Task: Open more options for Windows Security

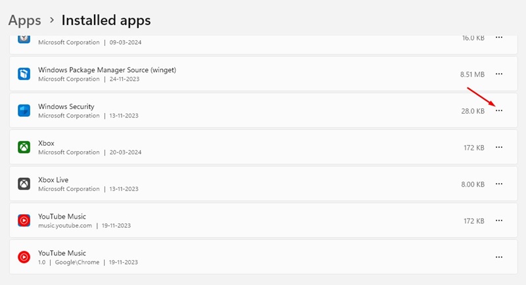Action: point(499,111)
